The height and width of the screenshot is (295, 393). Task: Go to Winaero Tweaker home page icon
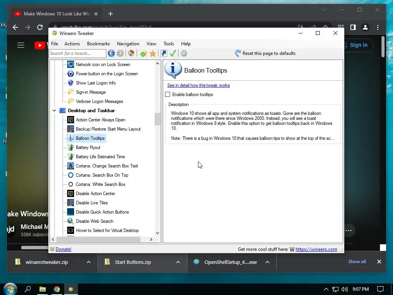tap(131, 53)
